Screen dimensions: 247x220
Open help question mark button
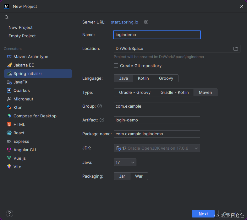(x=9, y=213)
